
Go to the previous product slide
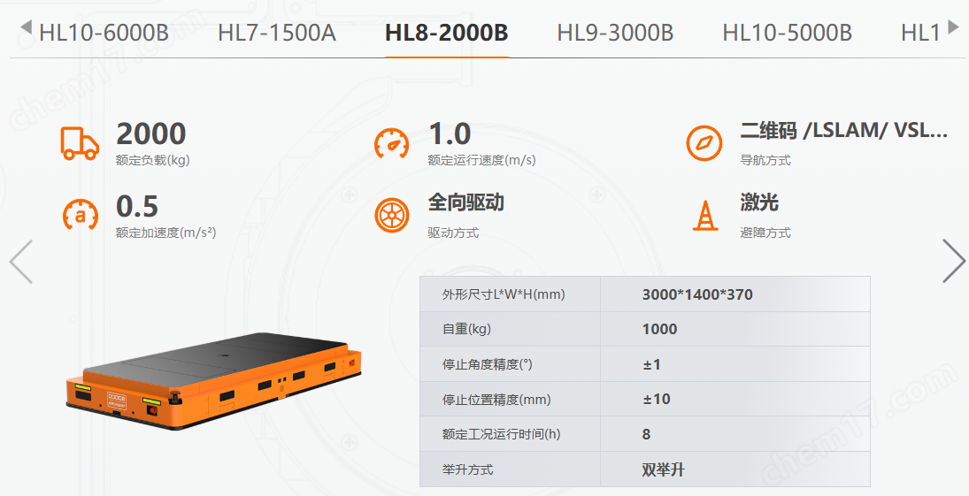point(21,262)
